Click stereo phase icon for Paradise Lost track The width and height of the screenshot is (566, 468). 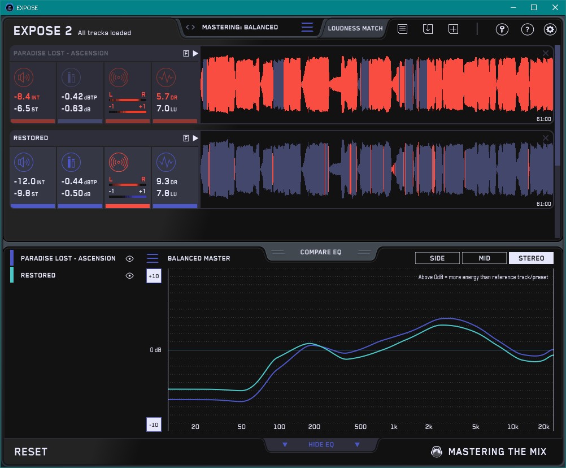point(119,77)
